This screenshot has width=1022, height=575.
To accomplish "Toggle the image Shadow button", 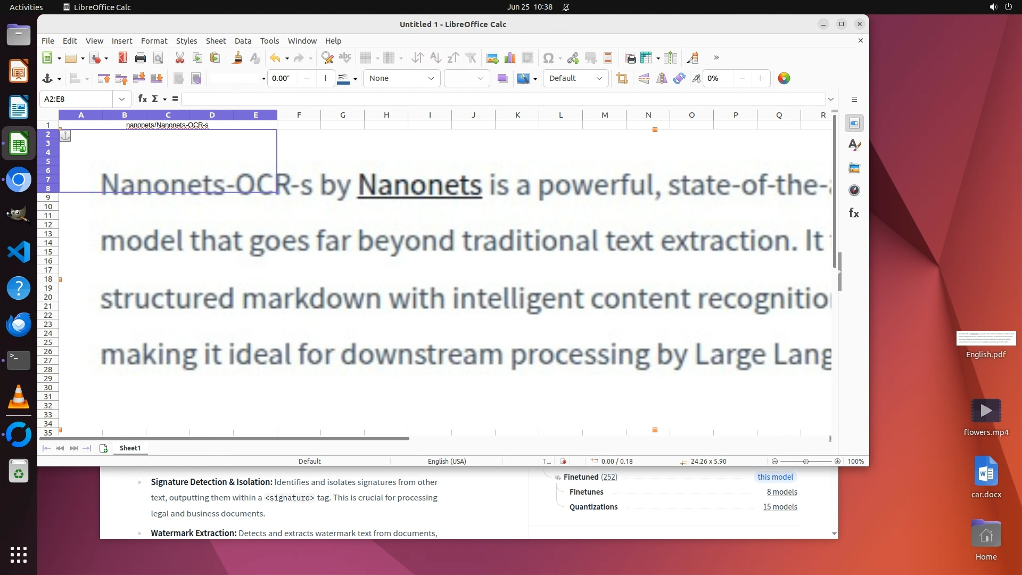I will 502,79.
